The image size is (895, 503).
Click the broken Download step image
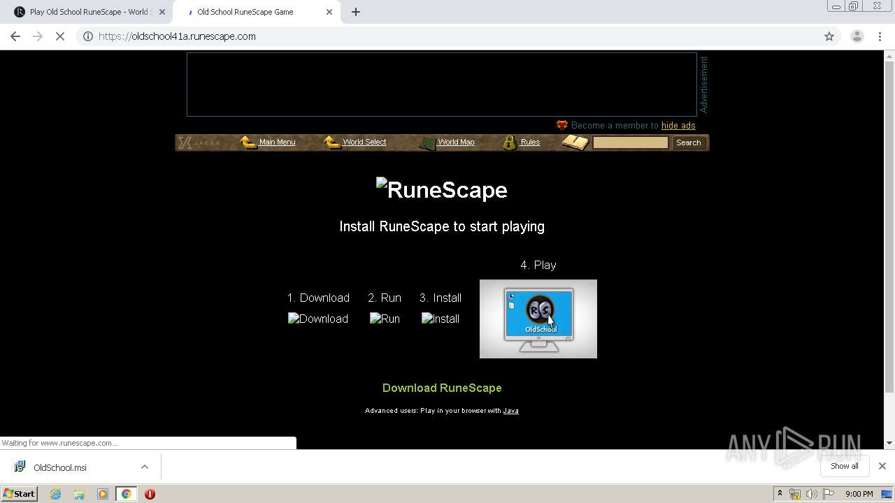pos(318,319)
